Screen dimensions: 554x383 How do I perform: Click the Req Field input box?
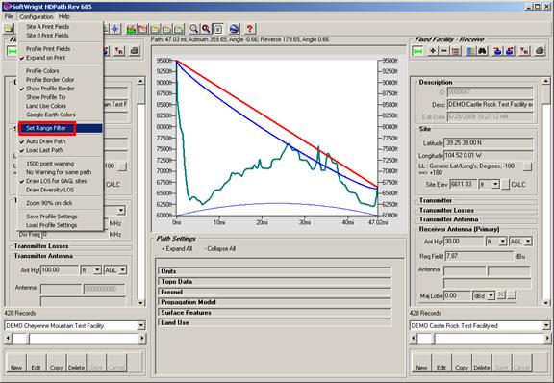[479, 256]
